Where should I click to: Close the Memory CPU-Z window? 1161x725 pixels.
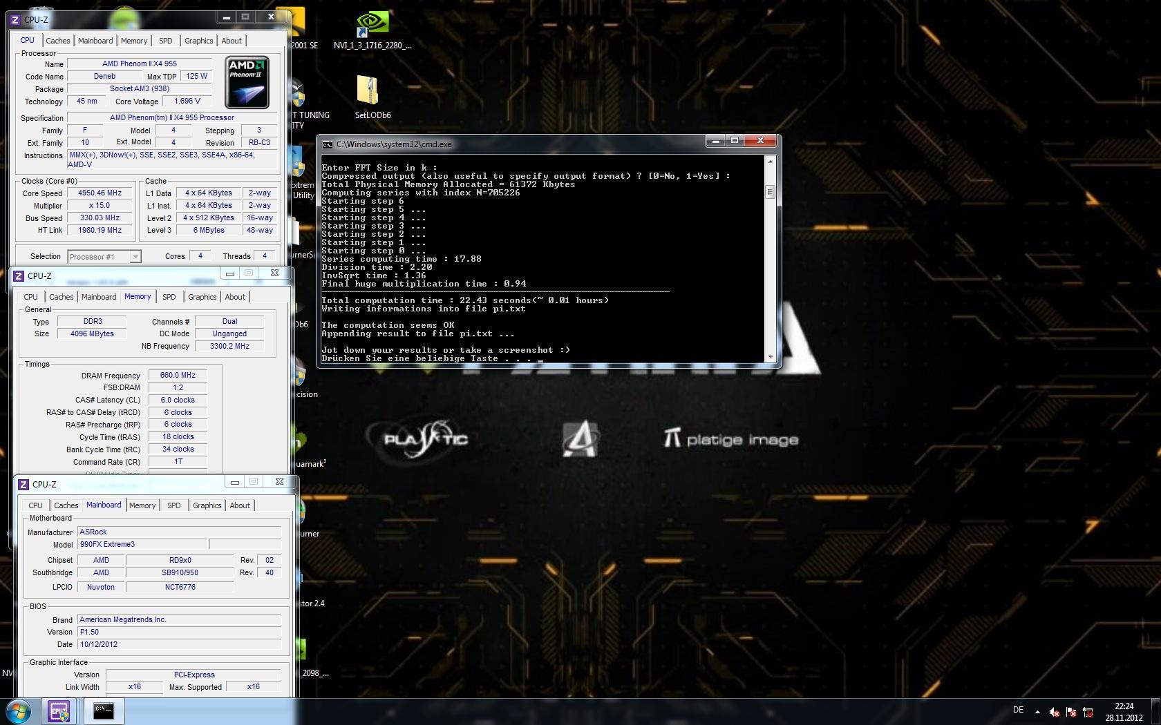(x=274, y=273)
